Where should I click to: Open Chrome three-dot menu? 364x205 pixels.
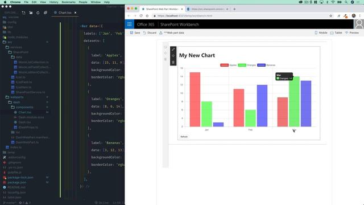(x=360, y=16)
